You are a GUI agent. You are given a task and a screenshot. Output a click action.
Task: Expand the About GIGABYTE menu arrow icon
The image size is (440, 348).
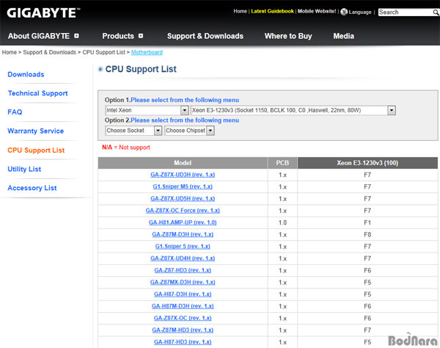[x=76, y=36]
